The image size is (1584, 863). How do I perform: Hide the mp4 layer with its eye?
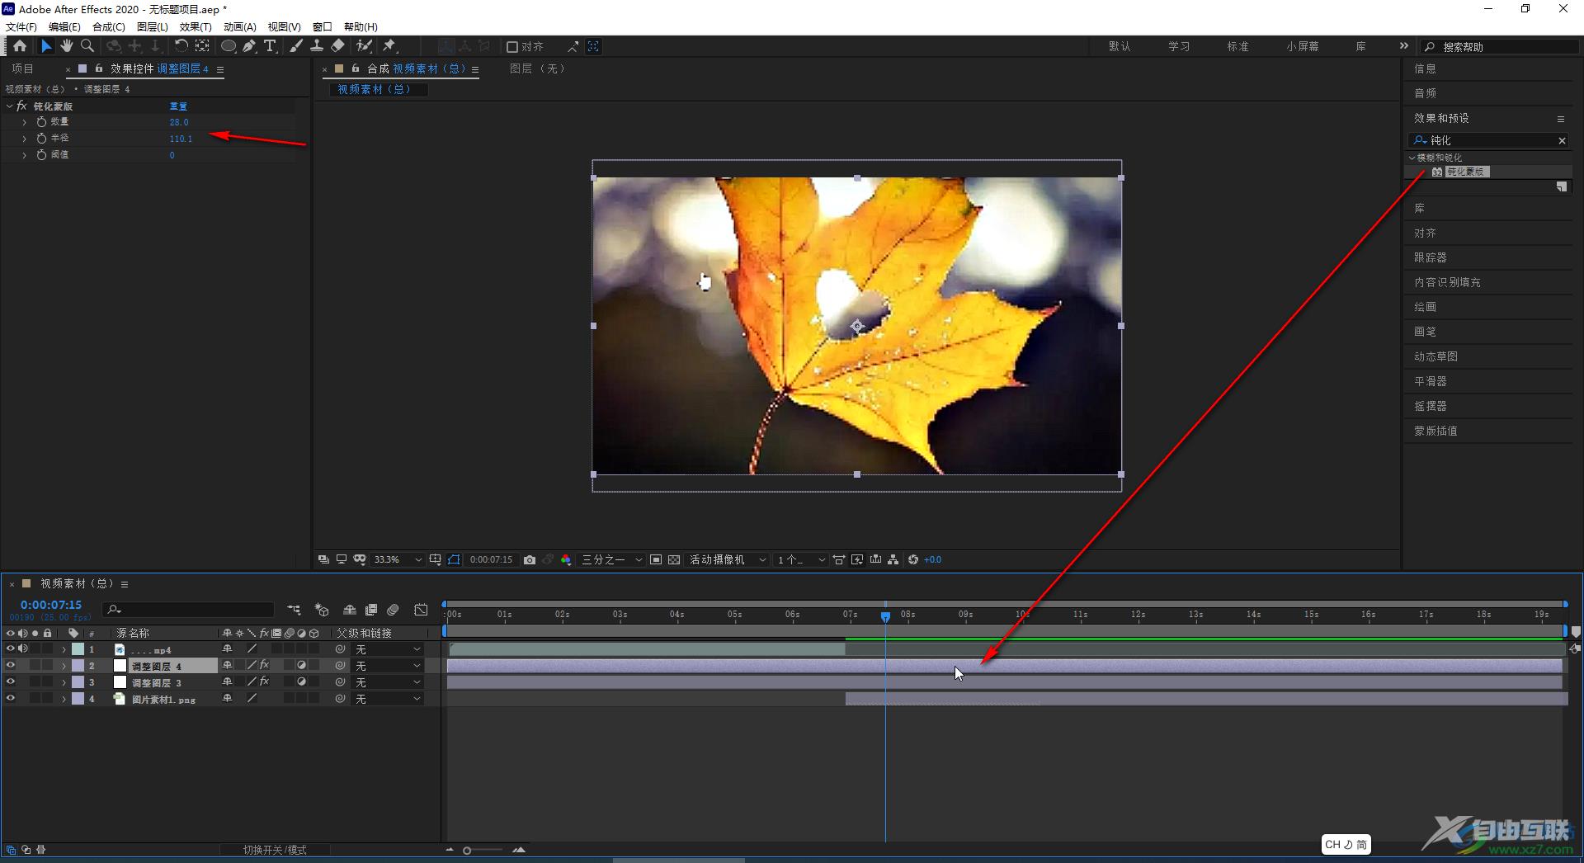11,649
